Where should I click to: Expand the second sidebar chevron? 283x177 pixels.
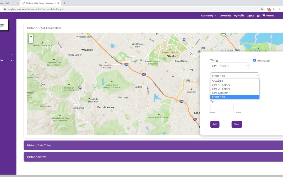click(x=12, y=60)
